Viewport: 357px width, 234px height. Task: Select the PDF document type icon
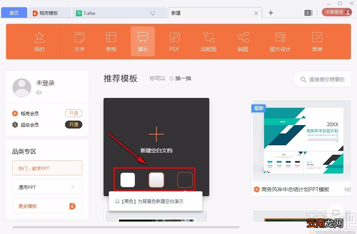click(175, 37)
